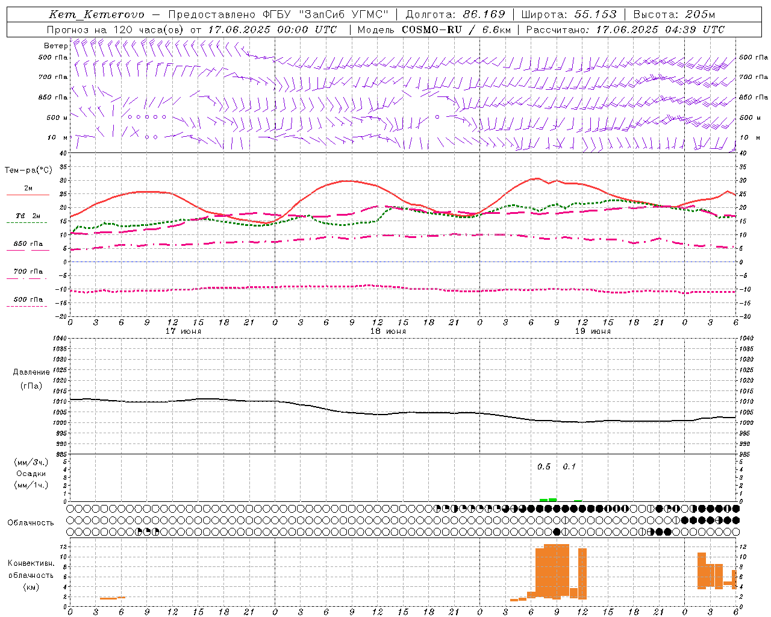Click the "6.6км" model resolution text
This screenshot has width=771, height=617.
click(x=496, y=30)
